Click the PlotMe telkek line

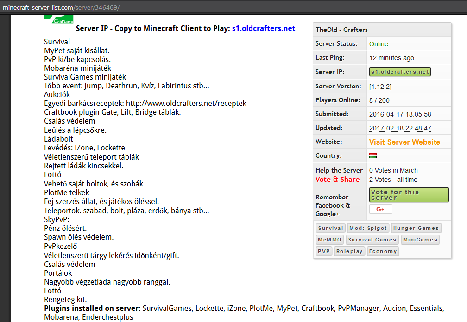pos(67,192)
